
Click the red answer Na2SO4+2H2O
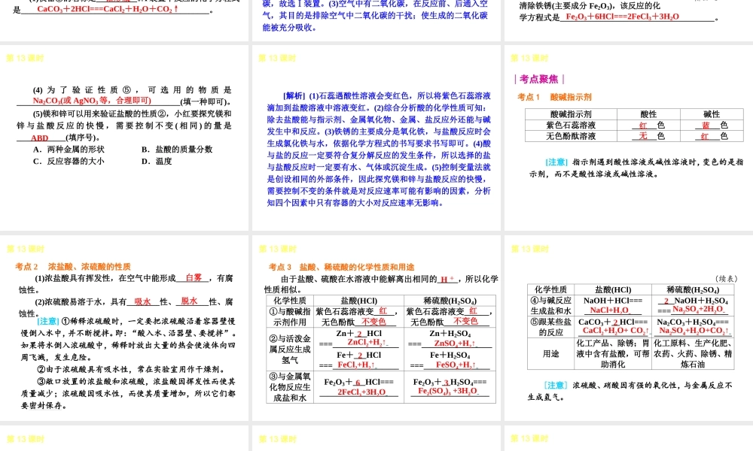(699, 309)
